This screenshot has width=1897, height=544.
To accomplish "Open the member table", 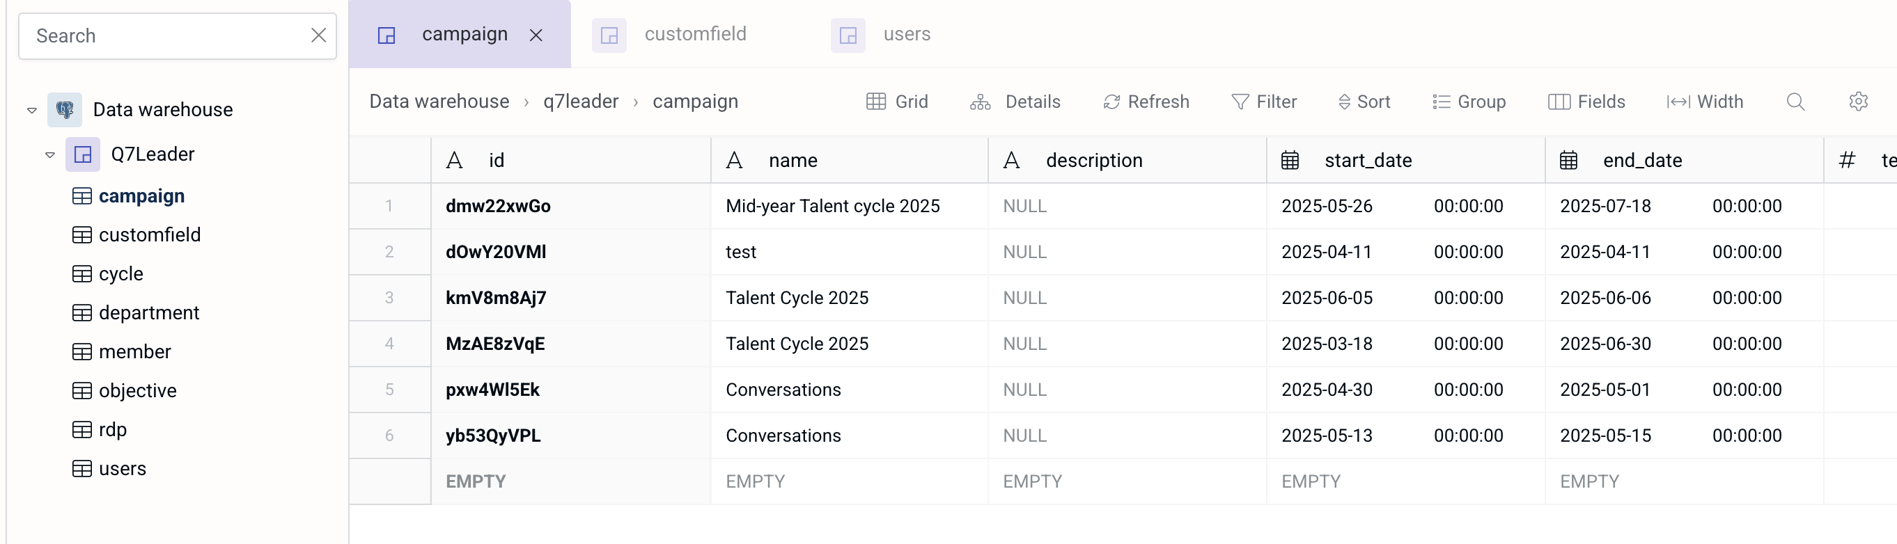I will pyautogui.click(x=123, y=352).
